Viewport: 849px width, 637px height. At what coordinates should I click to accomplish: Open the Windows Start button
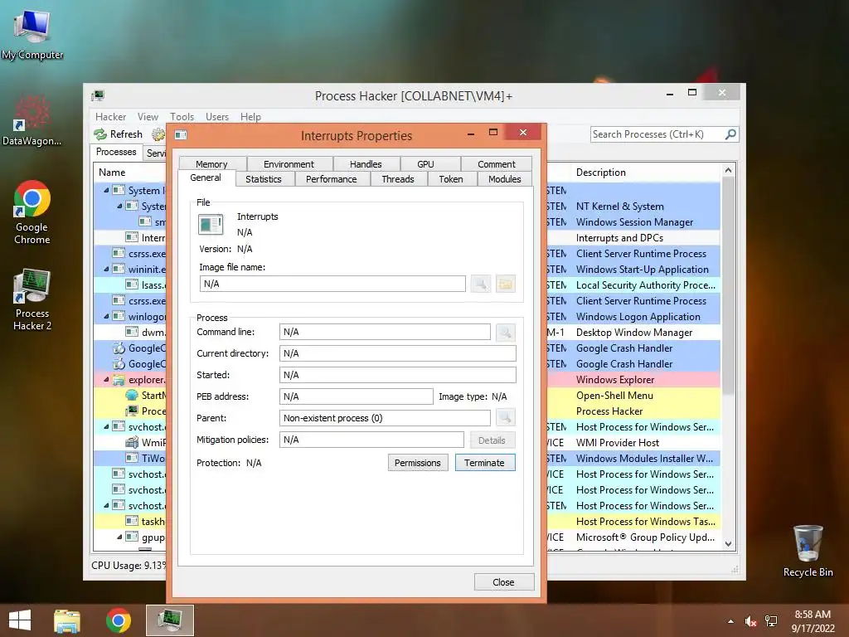pyautogui.click(x=20, y=620)
